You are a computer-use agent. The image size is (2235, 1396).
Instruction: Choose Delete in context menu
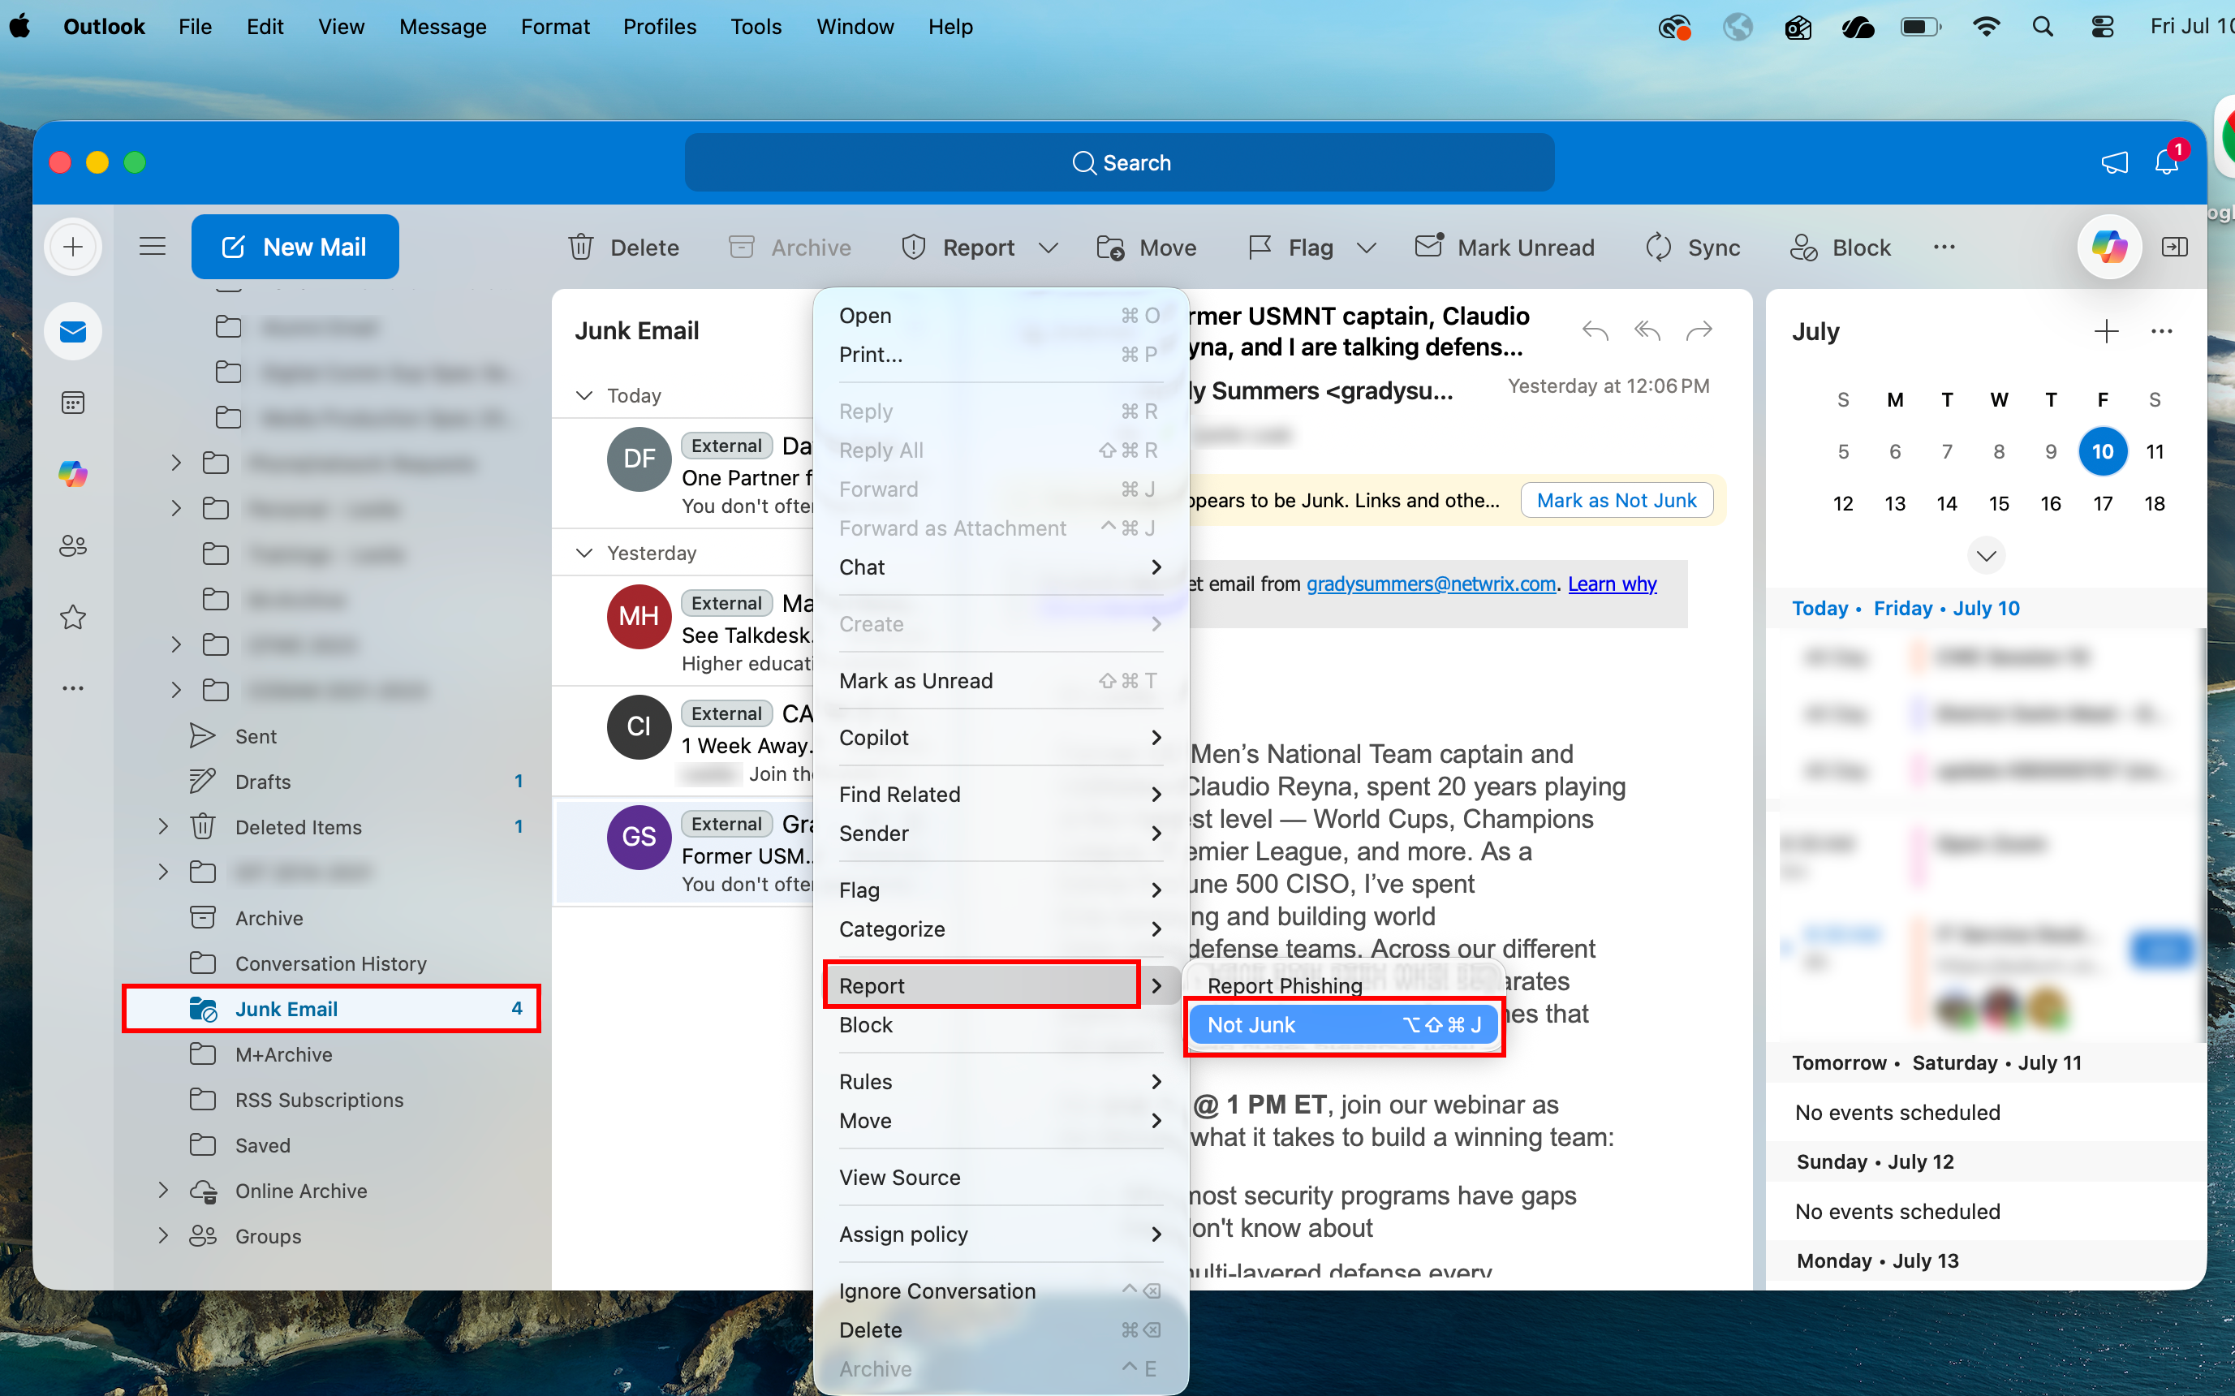click(x=1000, y=1329)
